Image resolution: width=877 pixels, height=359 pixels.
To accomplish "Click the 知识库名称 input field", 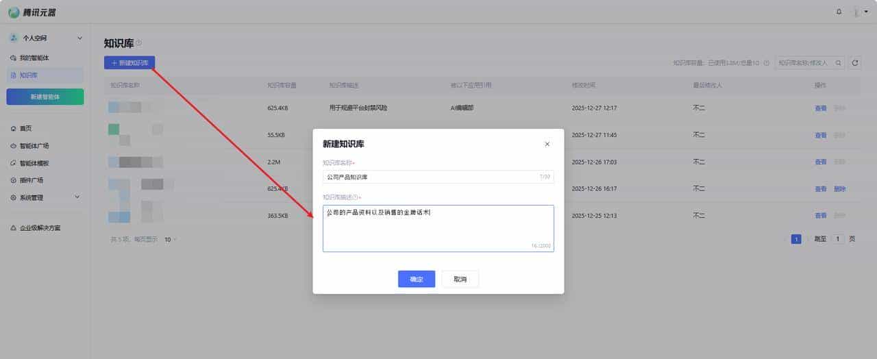I will point(438,177).
